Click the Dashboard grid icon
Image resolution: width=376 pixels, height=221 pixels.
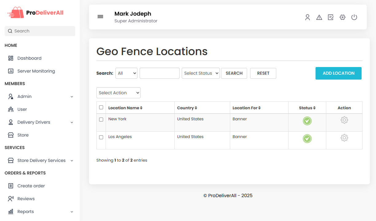pyautogui.click(x=11, y=58)
